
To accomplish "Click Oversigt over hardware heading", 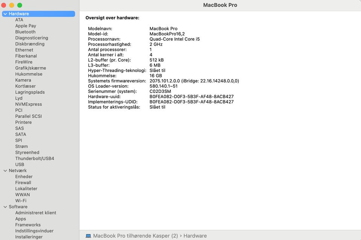I will [112, 18].
